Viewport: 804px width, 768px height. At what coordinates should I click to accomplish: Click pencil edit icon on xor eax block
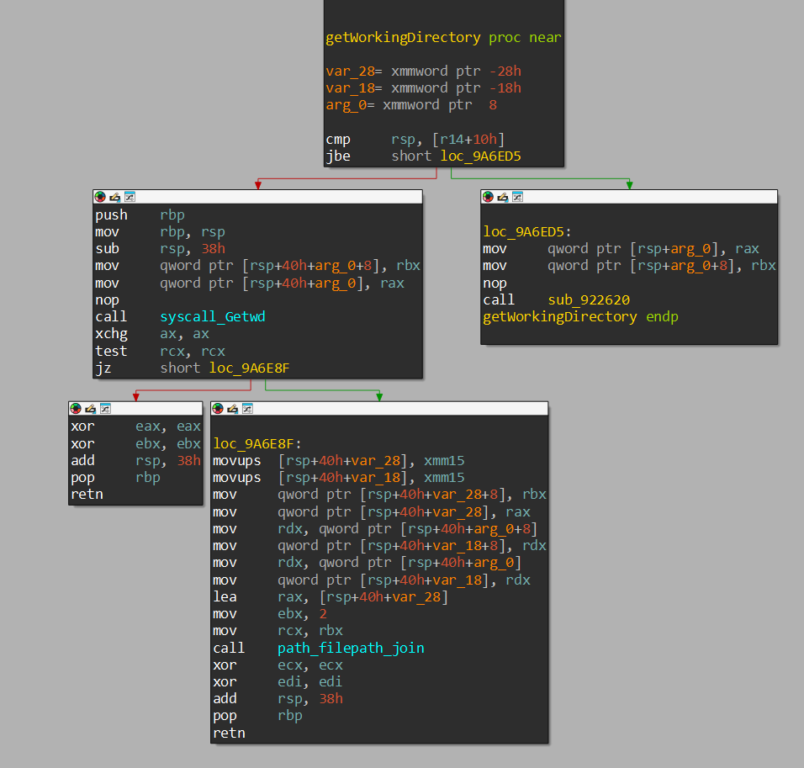[x=91, y=409]
